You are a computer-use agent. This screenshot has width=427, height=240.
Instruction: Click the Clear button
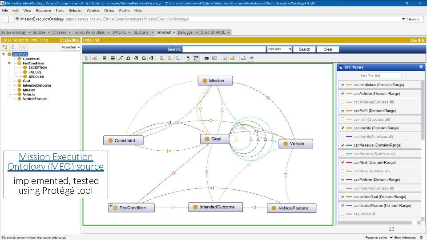328,49
